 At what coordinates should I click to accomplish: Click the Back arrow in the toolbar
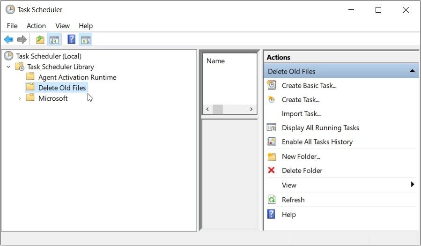[8, 40]
